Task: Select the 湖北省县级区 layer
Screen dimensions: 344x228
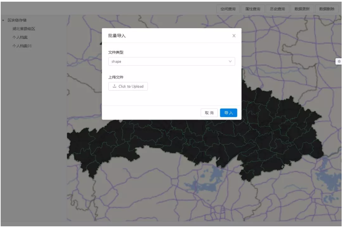Action: pyautogui.click(x=24, y=29)
